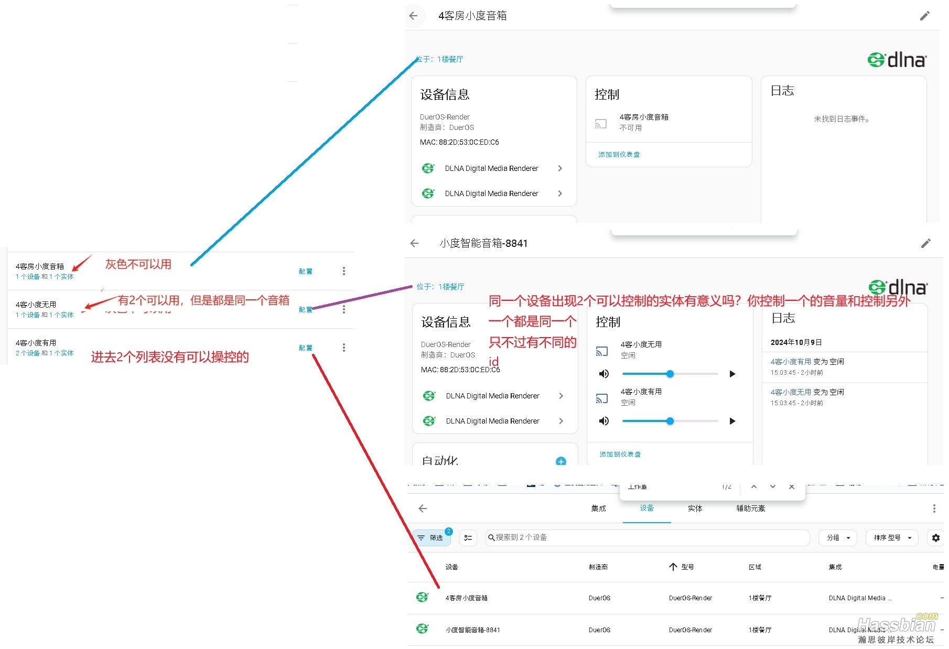
Task: Open cast icon for 4客小度无用 entity
Action: point(602,351)
